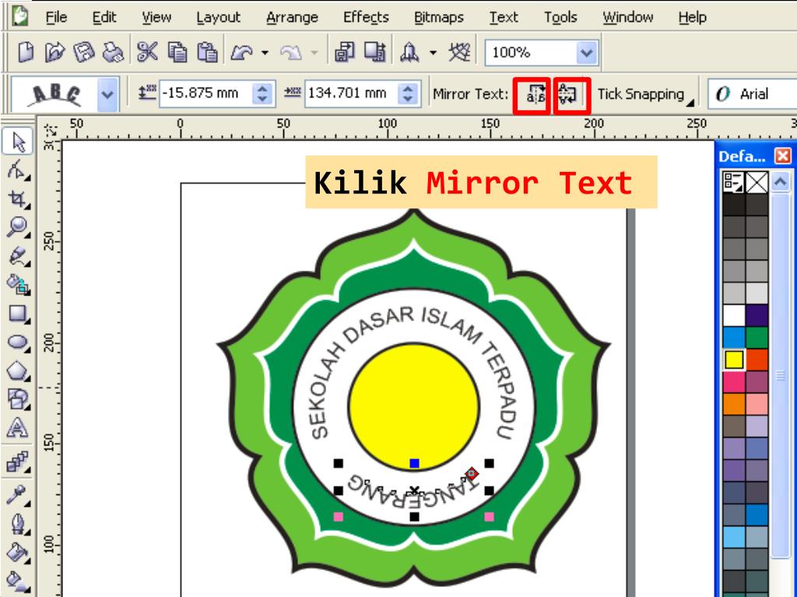
Task: Open the palette options flyout icon
Action: pos(733,182)
